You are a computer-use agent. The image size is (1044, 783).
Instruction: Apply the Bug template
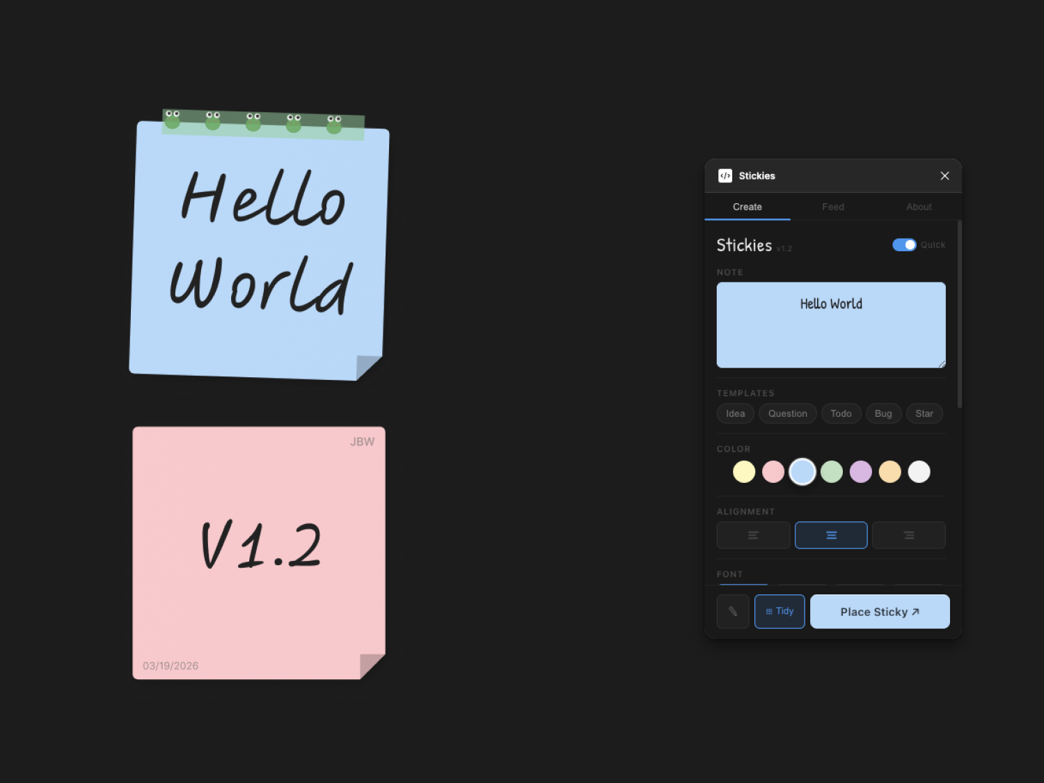point(883,413)
